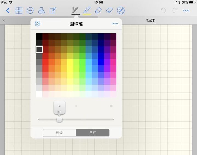Pick the bright yellow swatch
The image size is (197, 155).
(70, 62)
